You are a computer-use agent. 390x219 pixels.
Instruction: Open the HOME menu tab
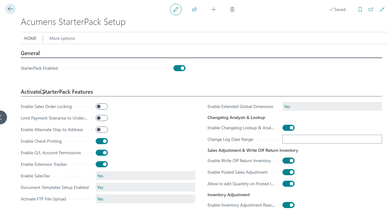pyautogui.click(x=30, y=38)
